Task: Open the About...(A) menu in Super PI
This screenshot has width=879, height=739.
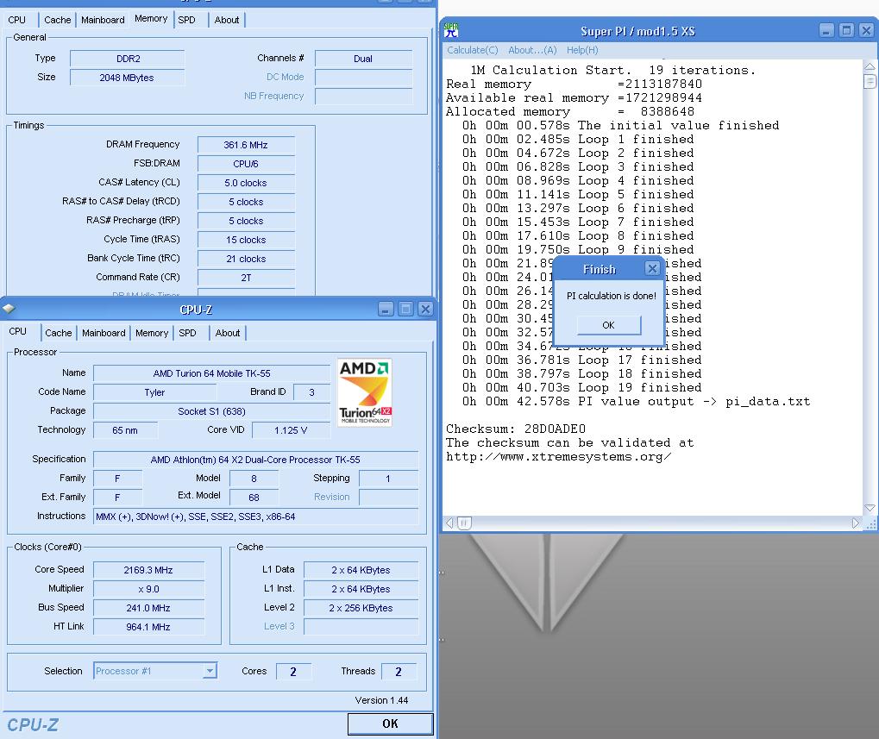Action: pos(532,50)
